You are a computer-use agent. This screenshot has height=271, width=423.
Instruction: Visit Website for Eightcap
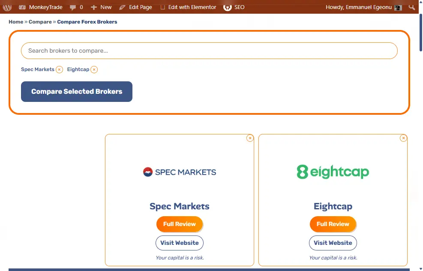tap(333, 243)
